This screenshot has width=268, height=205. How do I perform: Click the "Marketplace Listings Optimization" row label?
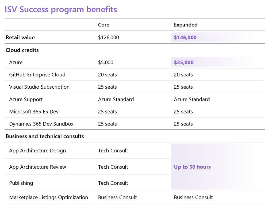48,197
